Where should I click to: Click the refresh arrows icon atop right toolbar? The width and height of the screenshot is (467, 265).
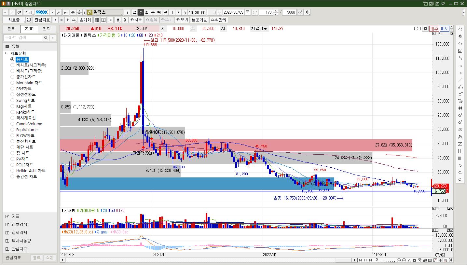(460, 29)
